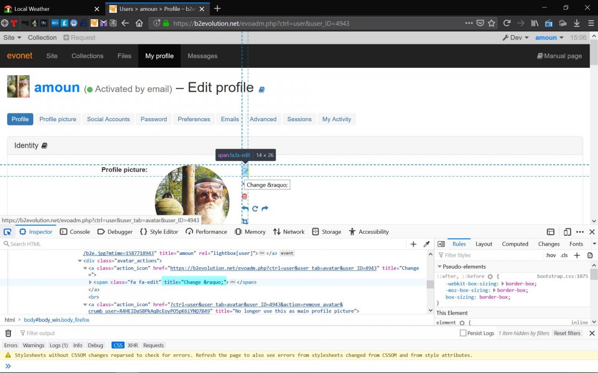598x373 pixels.
Task: Open the Manual page link
Action: tap(560, 56)
